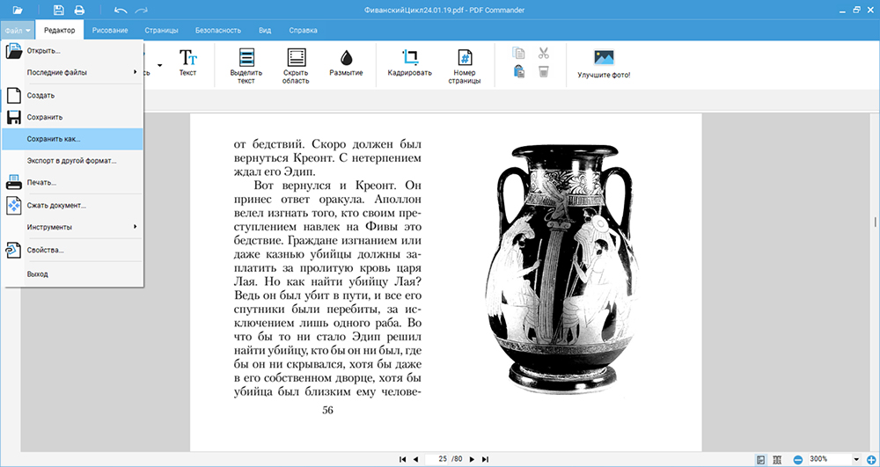Zoom out with the minus button

[x=797, y=460]
